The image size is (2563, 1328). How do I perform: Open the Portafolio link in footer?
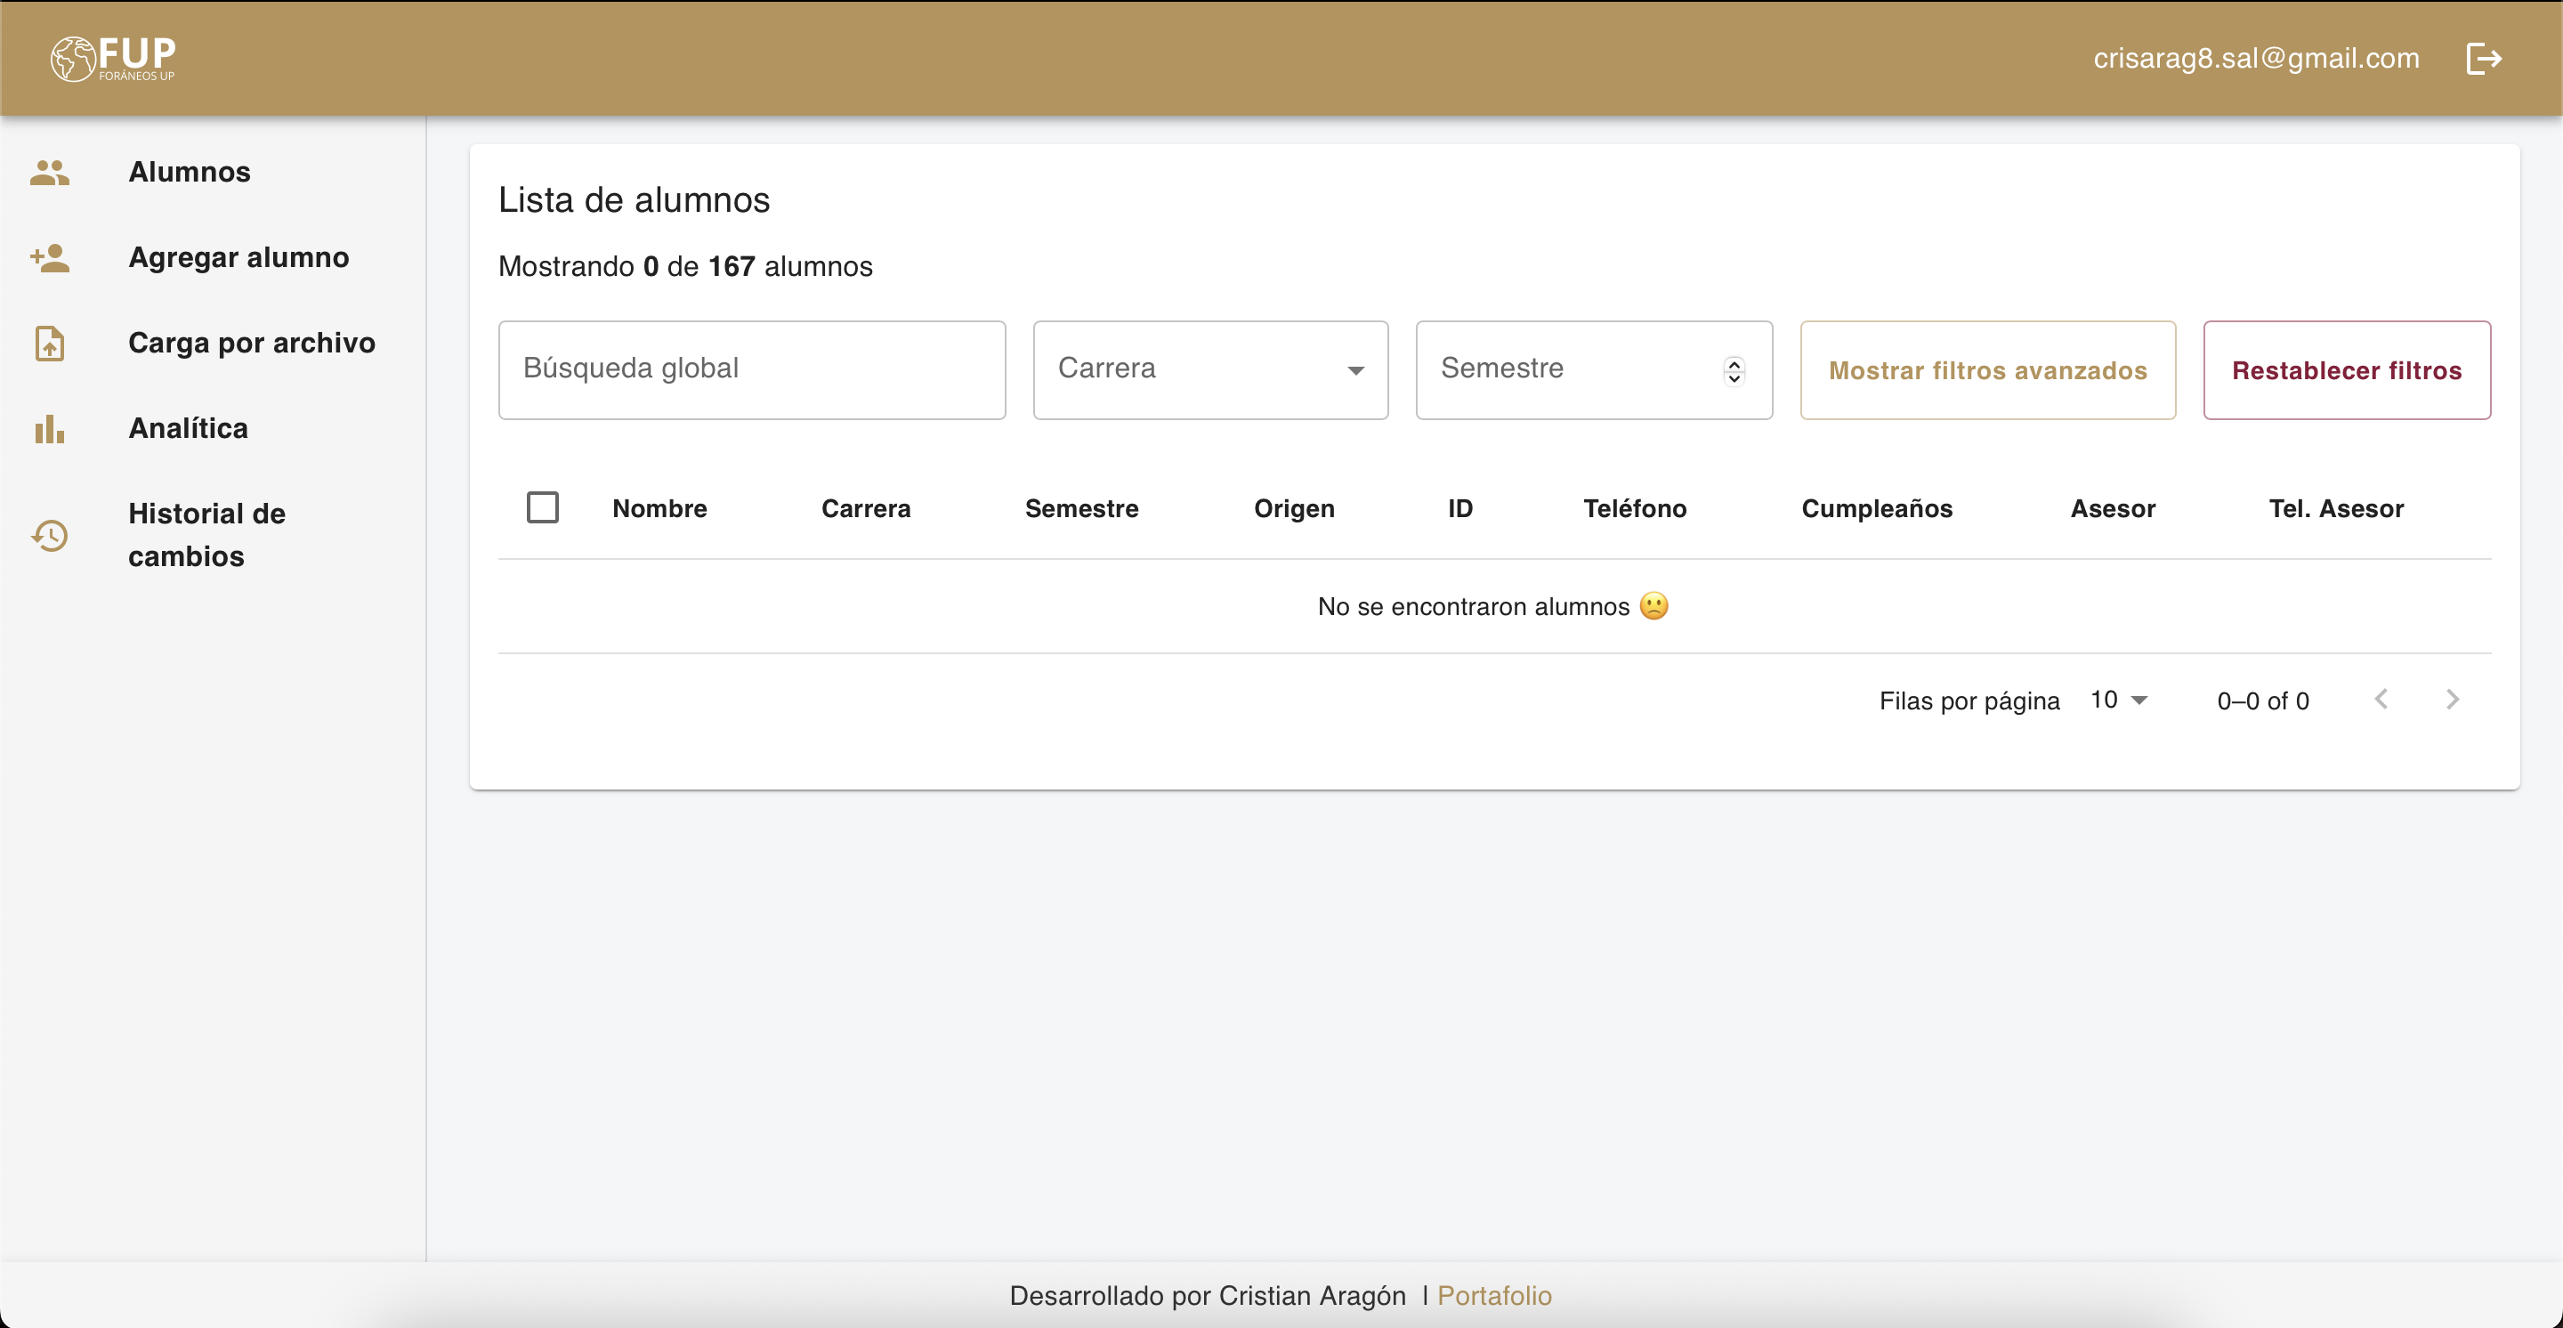point(1493,1295)
